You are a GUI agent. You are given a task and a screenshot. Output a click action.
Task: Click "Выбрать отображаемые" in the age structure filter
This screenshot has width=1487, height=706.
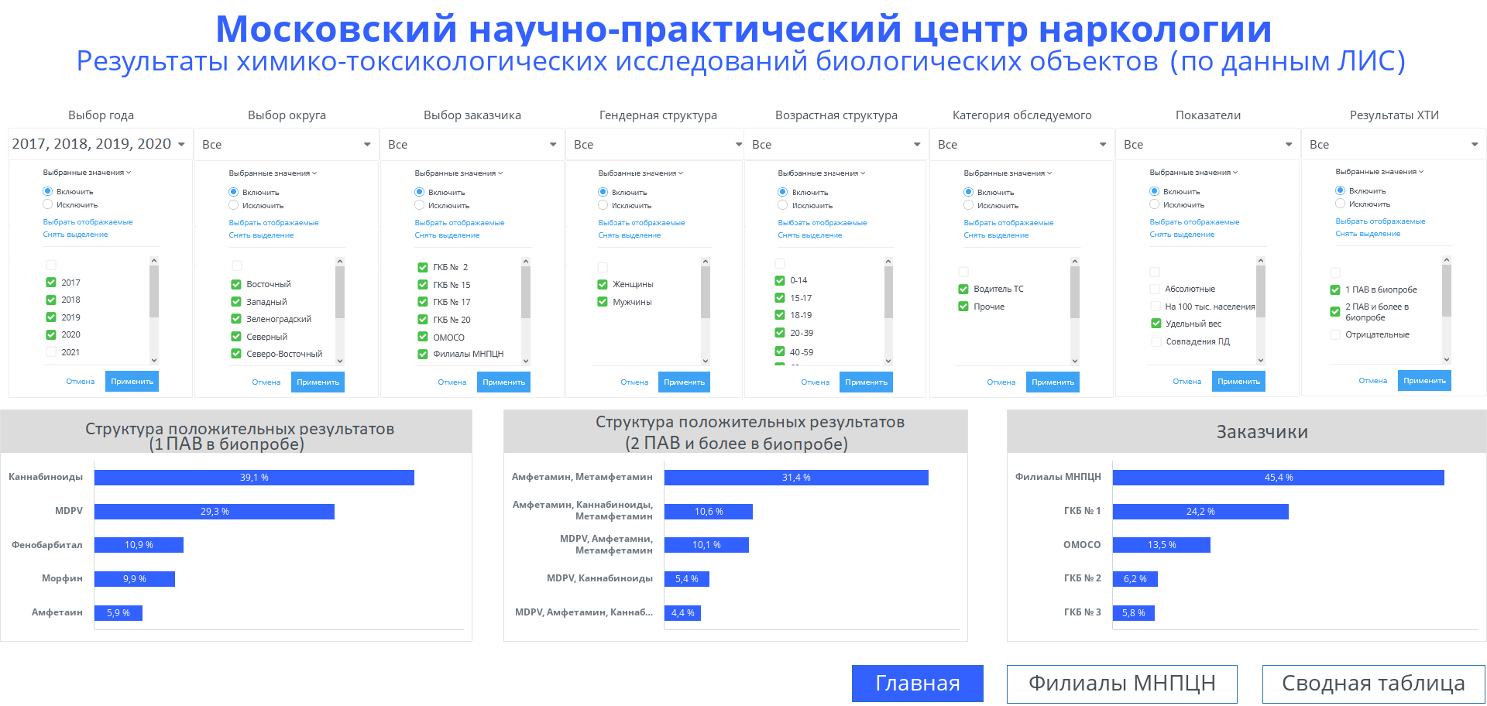click(x=822, y=223)
